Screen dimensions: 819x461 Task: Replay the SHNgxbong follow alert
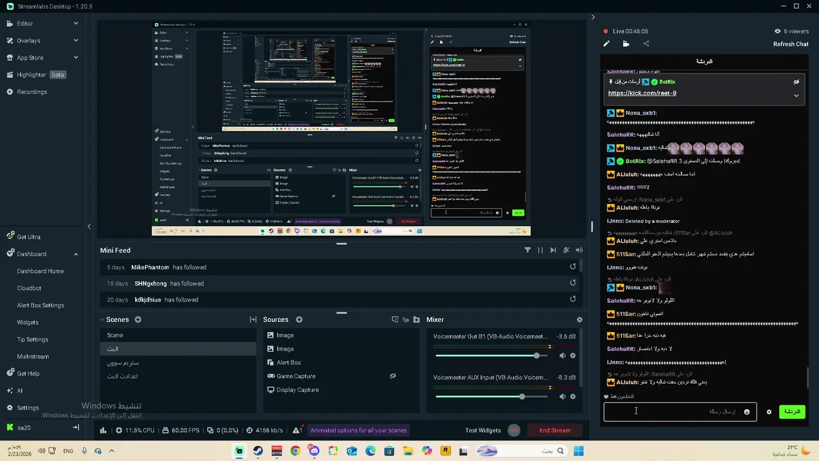click(573, 283)
